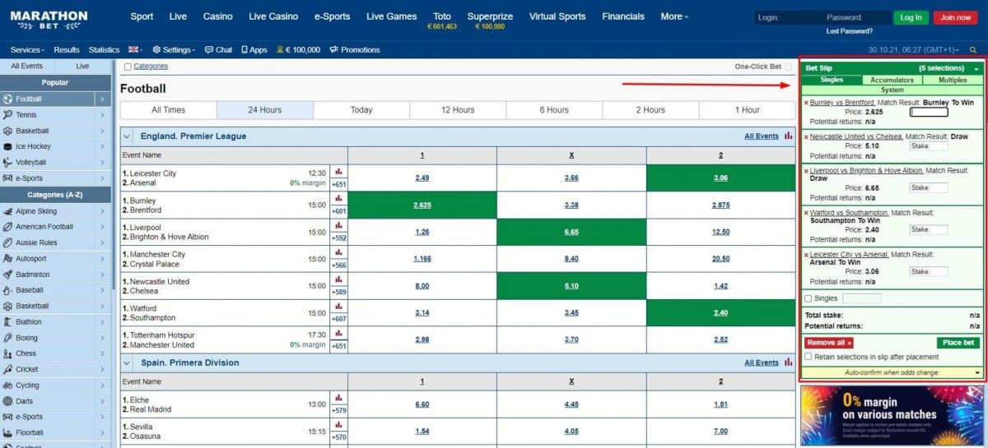The height and width of the screenshot is (448, 988).
Task: Enable the Singles checkbox in bet slip
Action: (808, 298)
